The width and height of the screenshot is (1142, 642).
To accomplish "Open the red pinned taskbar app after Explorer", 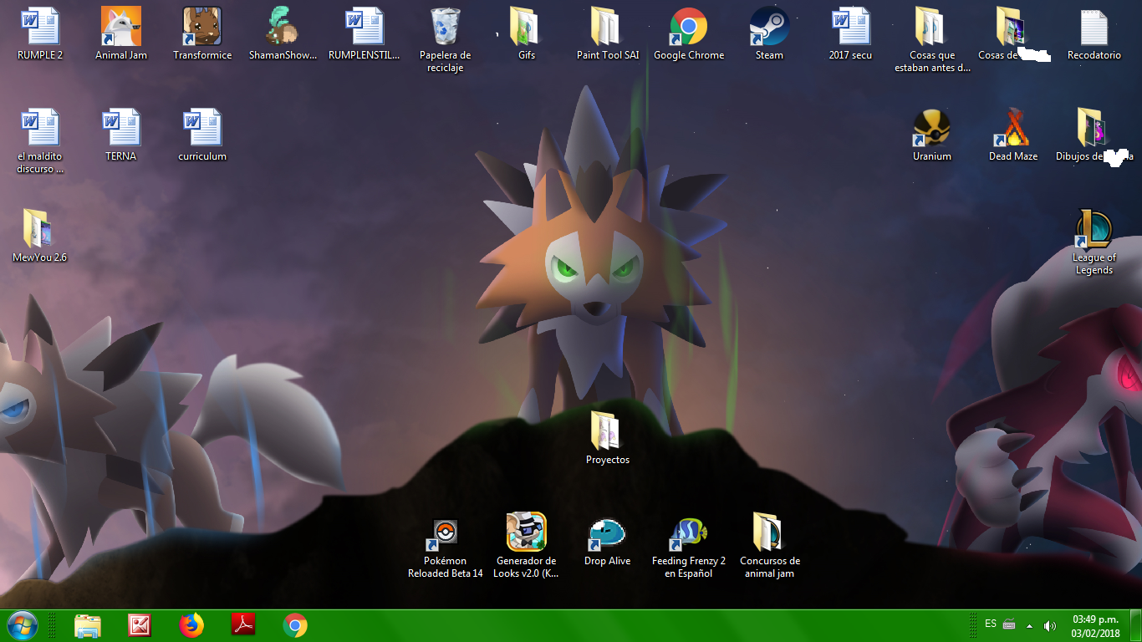I will tap(140, 625).
